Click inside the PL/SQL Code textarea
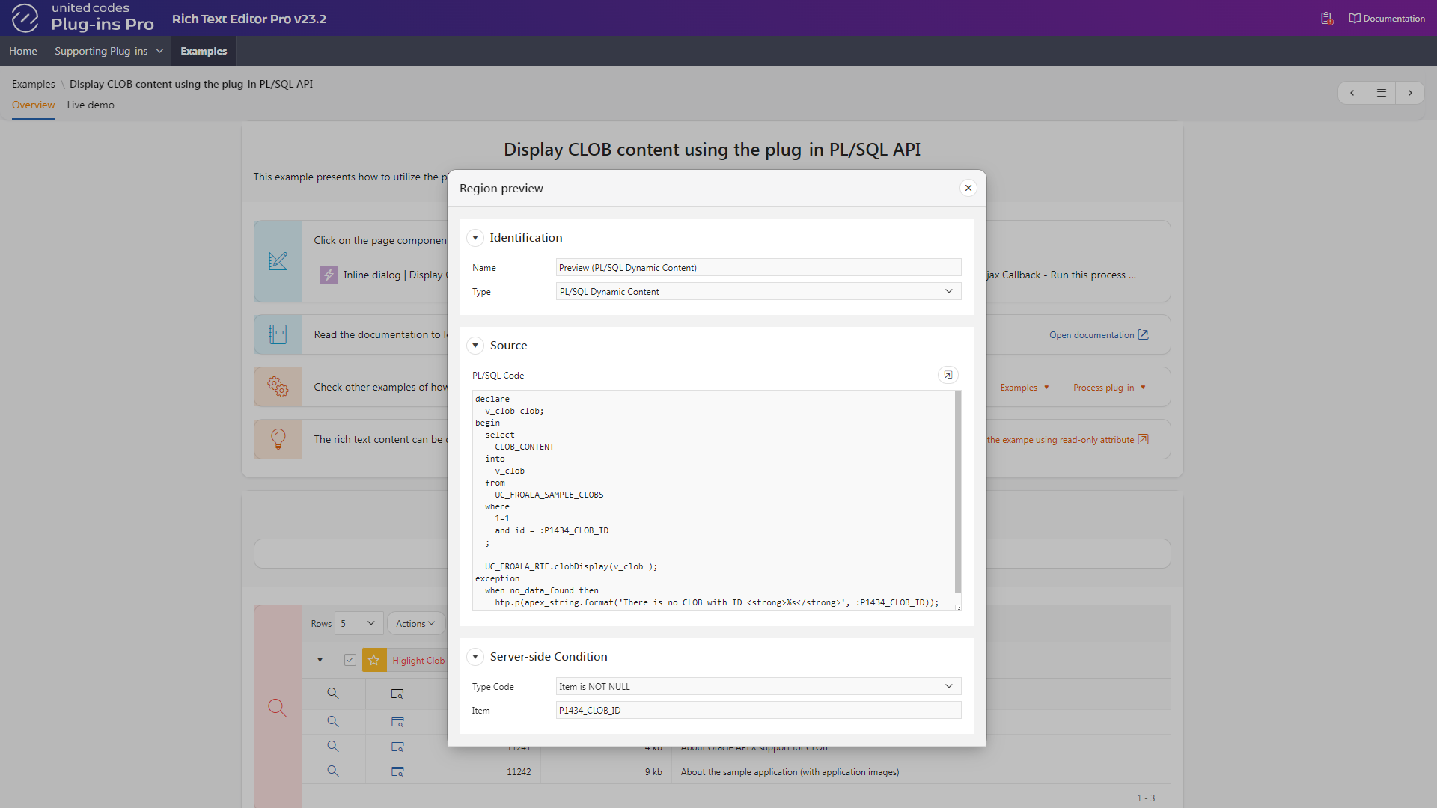 click(715, 501)
